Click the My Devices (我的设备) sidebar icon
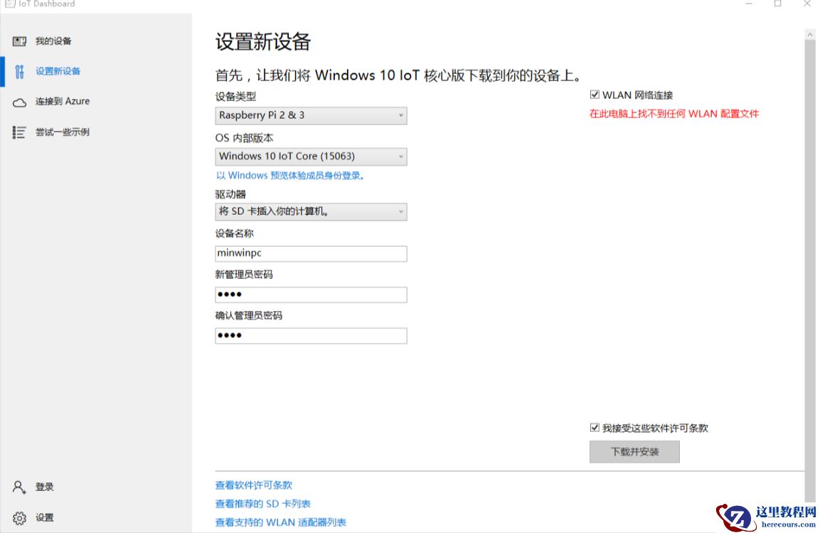 click(x=19, y=41)
